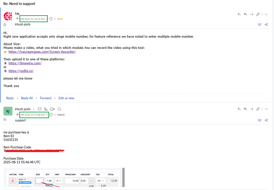The height and width of the screenshot is (190, 274).
Task: Click INBOX folder label
Action: click(61, 115)
